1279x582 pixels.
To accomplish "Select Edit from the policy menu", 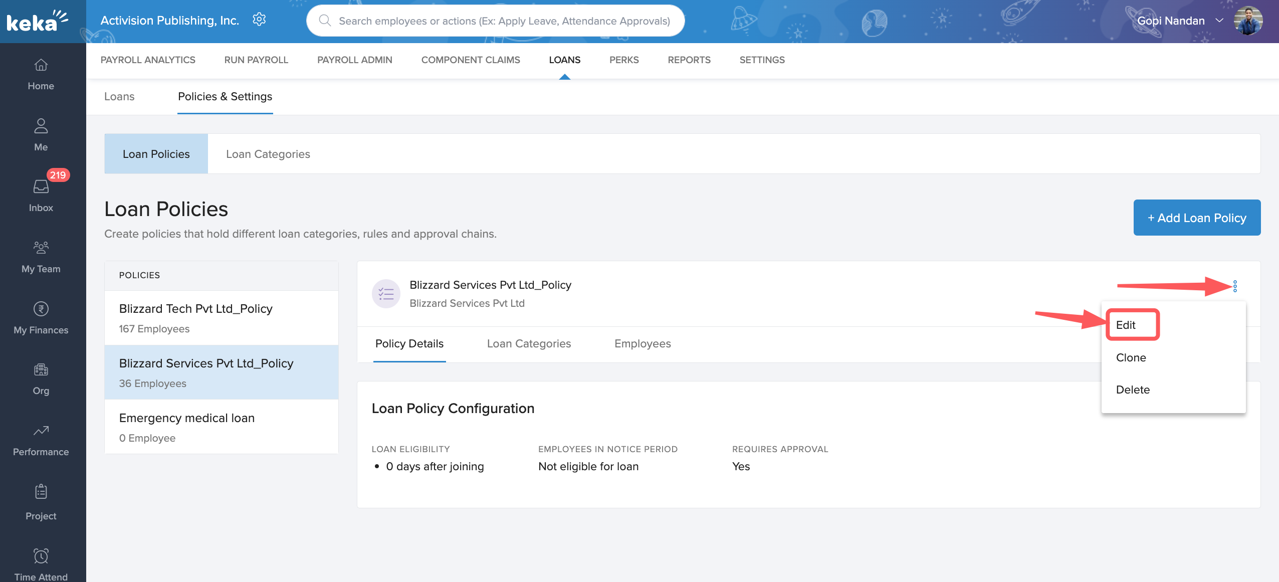I will click(x=1126, y=325).
